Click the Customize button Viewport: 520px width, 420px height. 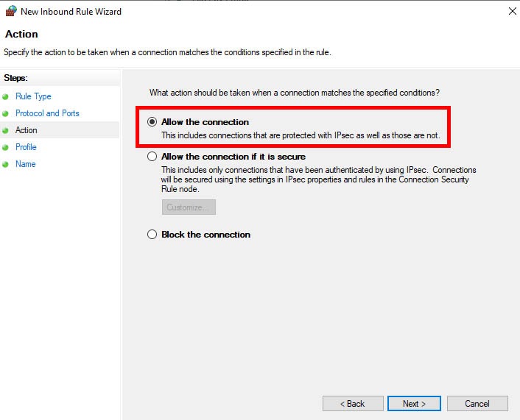pos(189,207)
